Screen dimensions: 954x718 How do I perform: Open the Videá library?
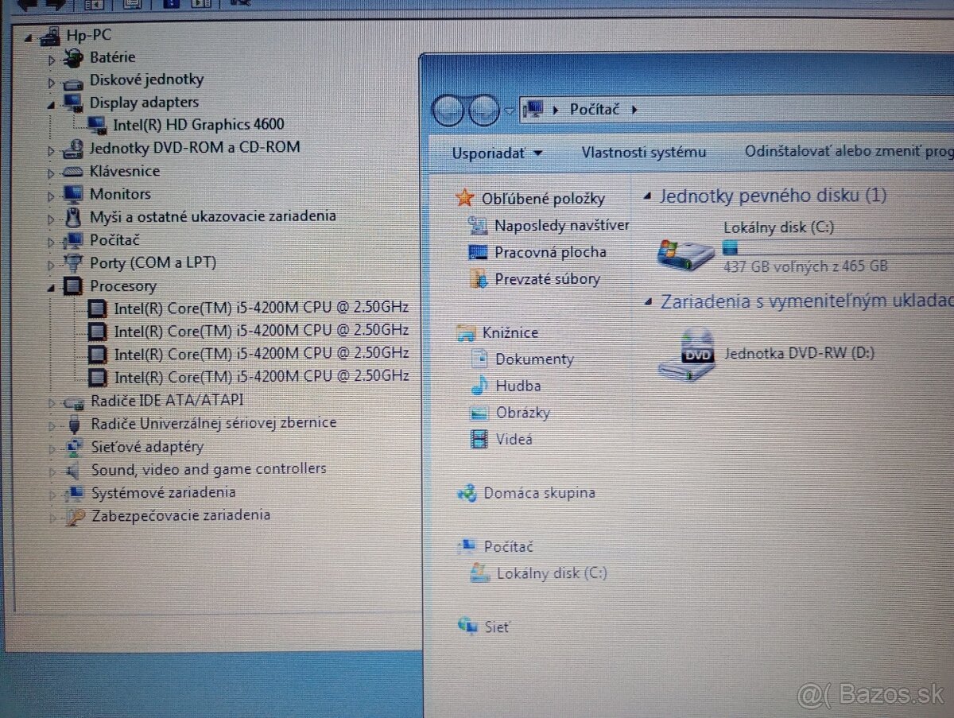pyautogui.click(x=514, y=439)
